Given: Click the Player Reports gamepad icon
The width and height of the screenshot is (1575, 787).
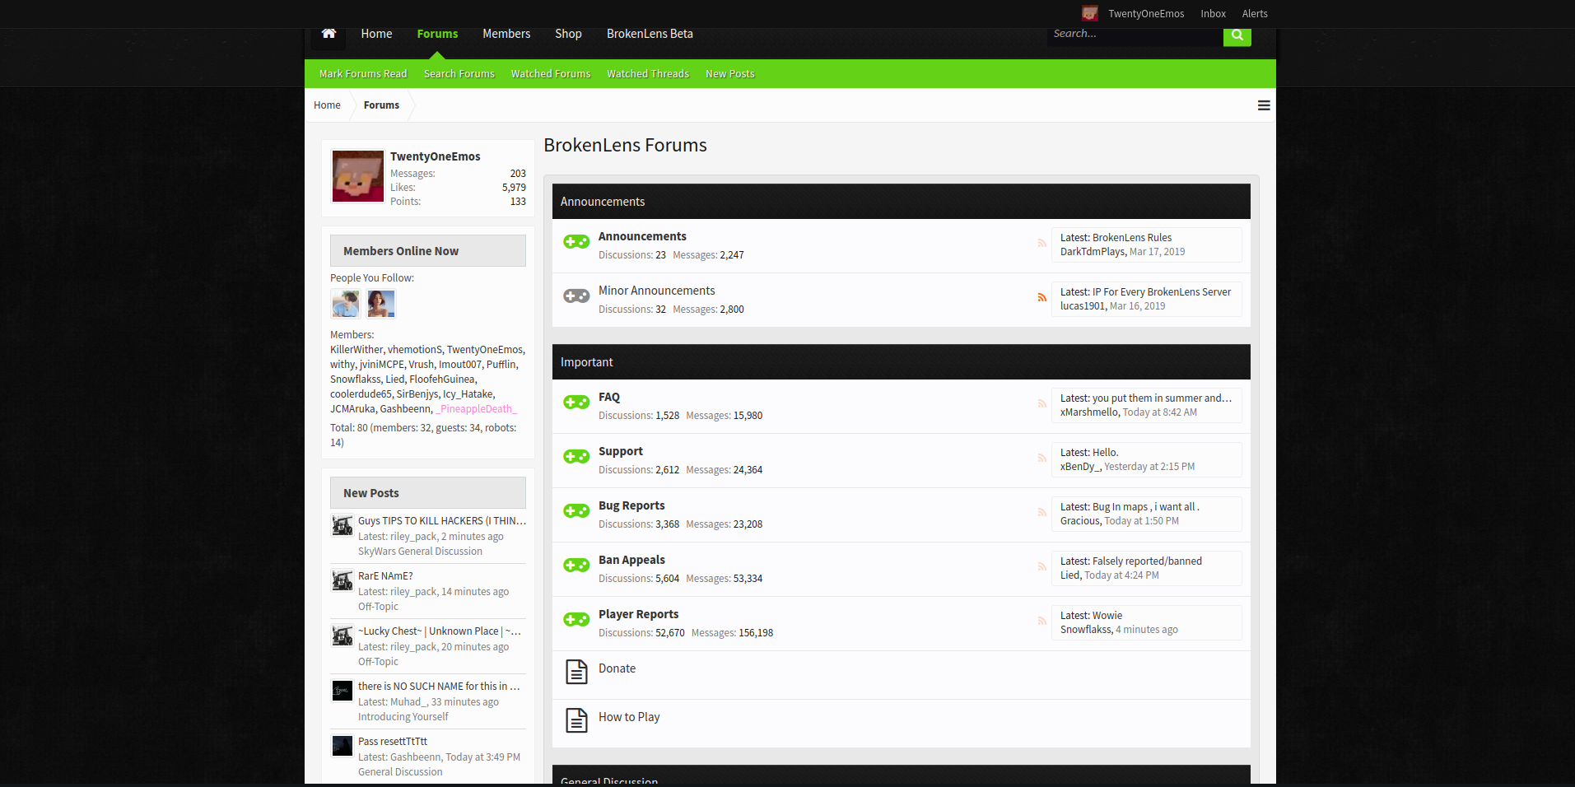Looking at the screenshot, I should click(576, 619).
